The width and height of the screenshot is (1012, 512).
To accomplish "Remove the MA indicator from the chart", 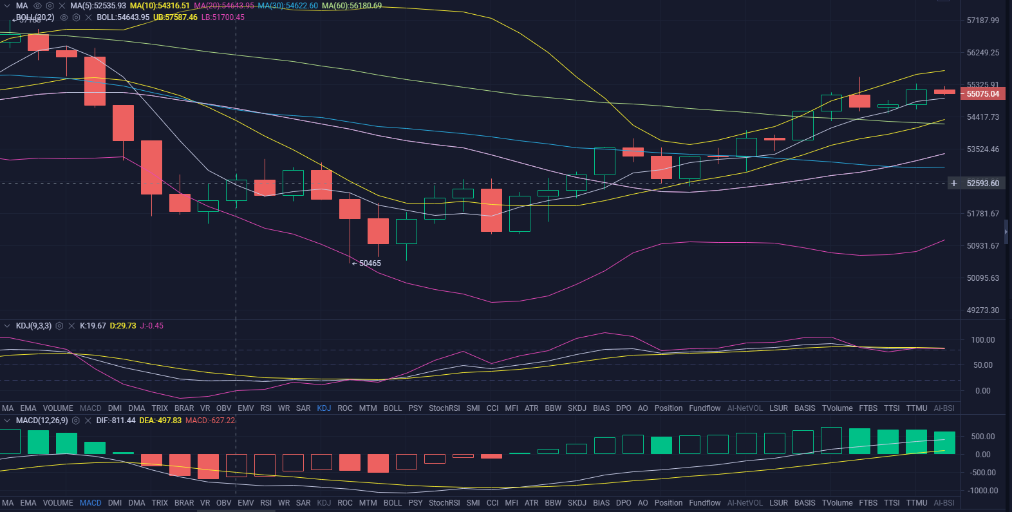I will point(62,6).
